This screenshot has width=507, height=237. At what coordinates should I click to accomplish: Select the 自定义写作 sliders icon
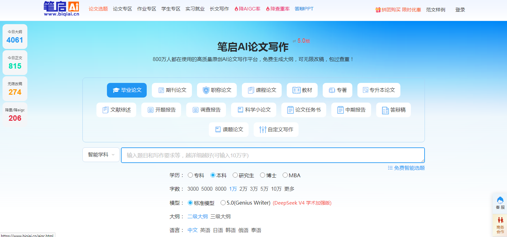pos(263,130)
